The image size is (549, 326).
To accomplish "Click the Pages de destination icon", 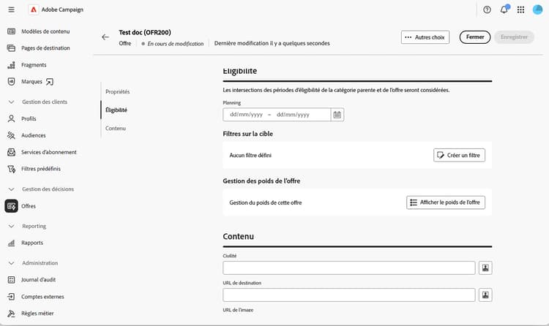I will tap(11, 48).
